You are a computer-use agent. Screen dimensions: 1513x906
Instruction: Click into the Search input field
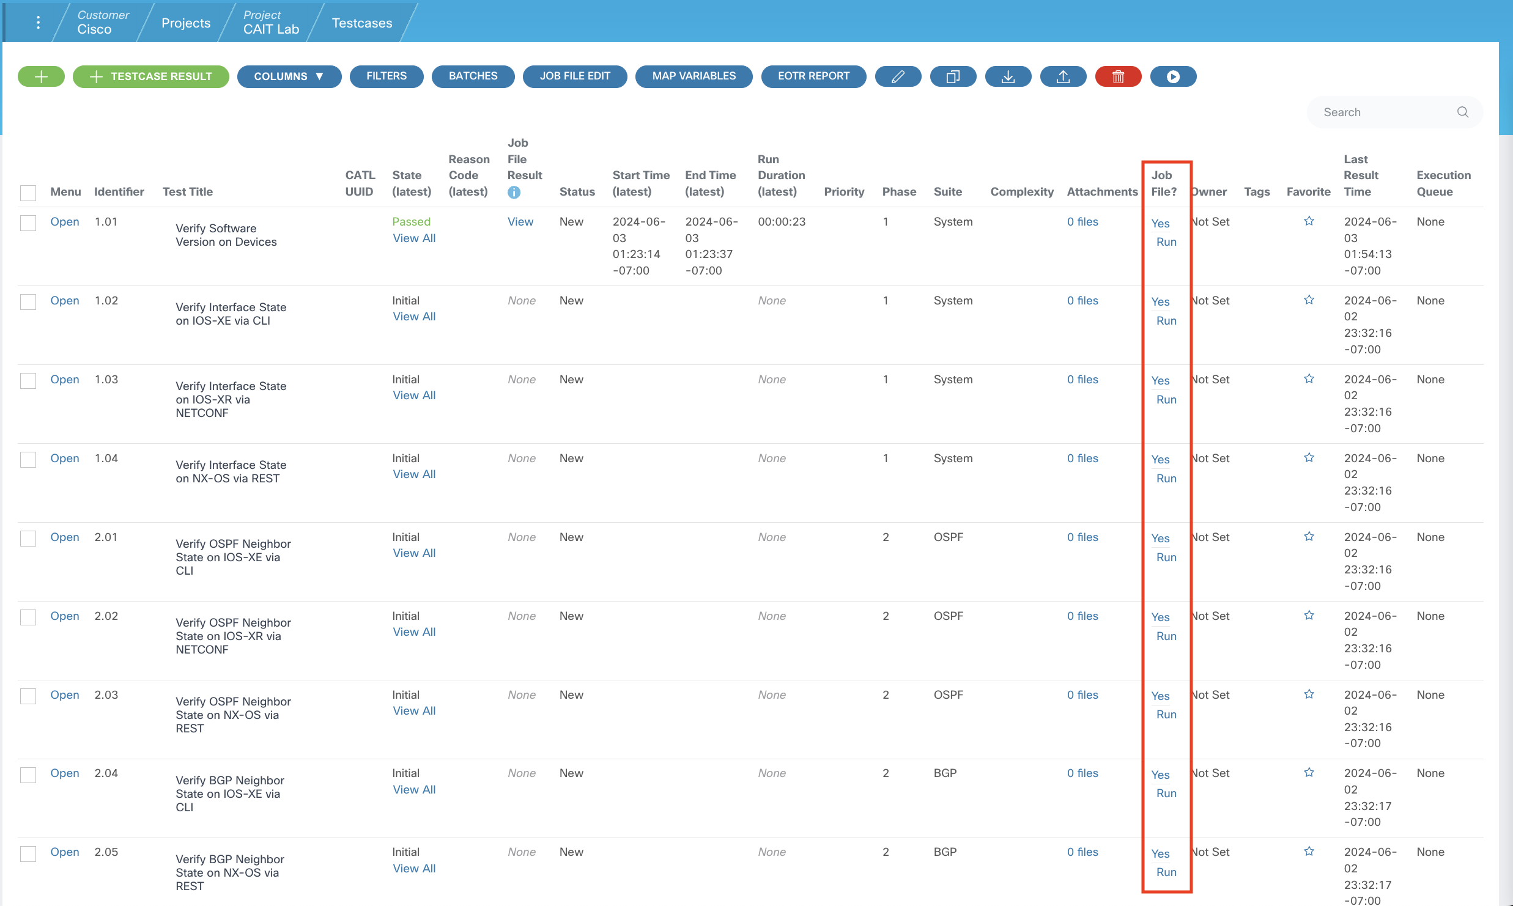pyautogui.click(x=1385, y=112)
